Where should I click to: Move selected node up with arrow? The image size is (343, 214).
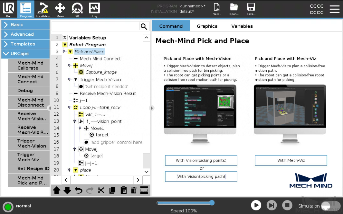point(56,190)
